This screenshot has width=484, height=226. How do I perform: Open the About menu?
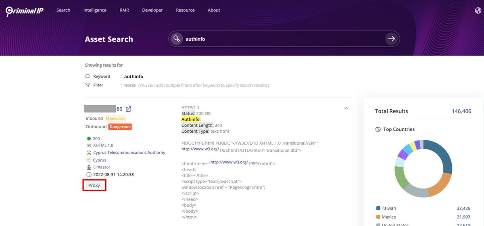[214, 10]
